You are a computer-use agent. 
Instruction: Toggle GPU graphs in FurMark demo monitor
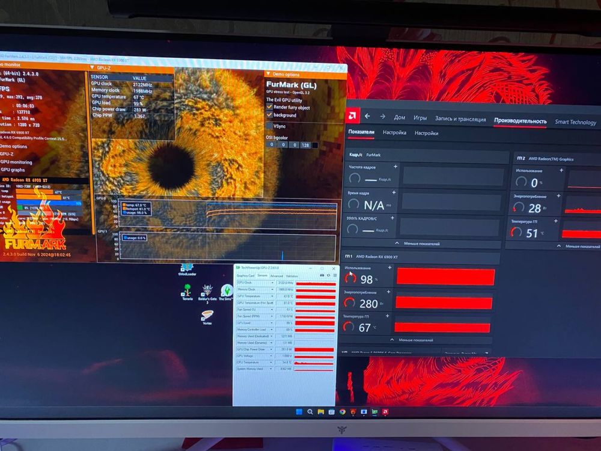pyautogui.click(x=12, y=170)
